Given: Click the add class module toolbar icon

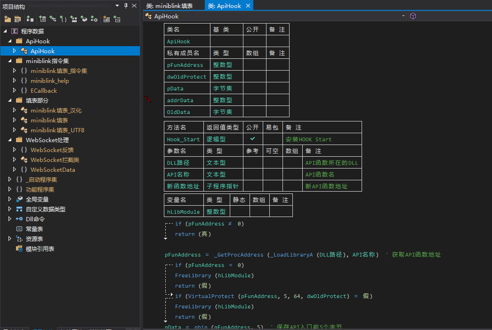Looking at the screenshot, I should pos(53,19).
